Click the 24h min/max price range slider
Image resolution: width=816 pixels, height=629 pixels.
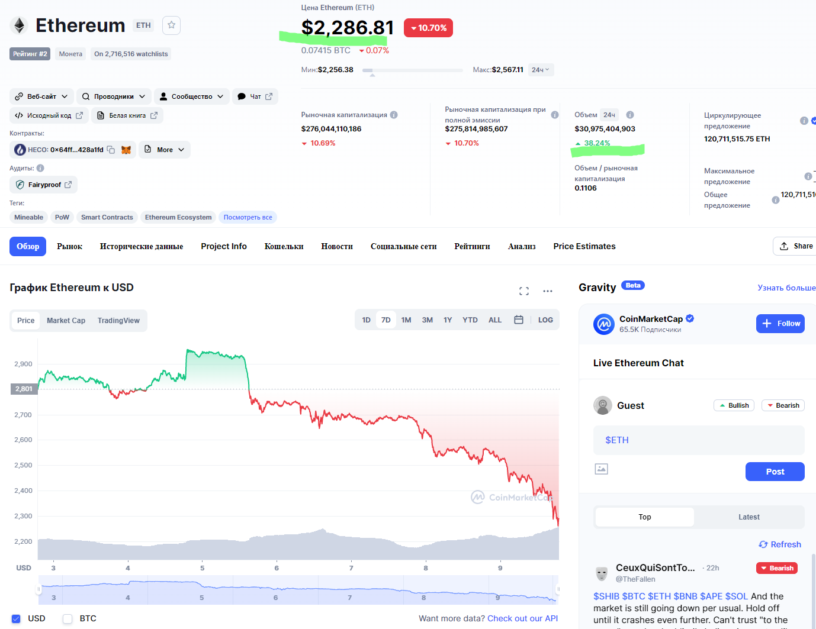(413, 70)
